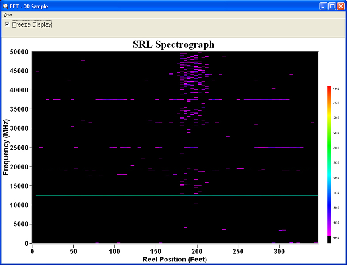Screen dimensions: 347x265
Task: Close the FFT - OD Sample window
Action: pos(341,6)
